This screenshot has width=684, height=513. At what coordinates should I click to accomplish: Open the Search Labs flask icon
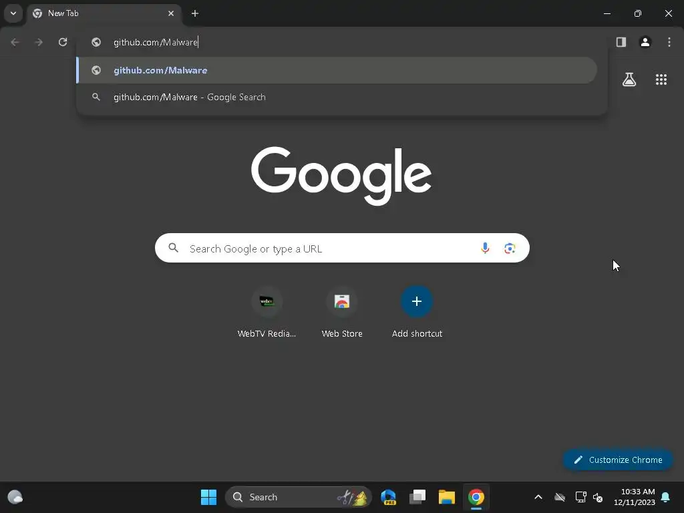click(629, 79)
